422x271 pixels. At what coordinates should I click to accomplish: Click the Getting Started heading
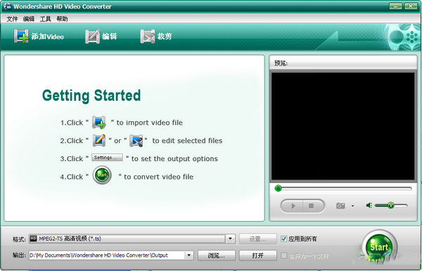pyautogui.click(x=91, y=95)
